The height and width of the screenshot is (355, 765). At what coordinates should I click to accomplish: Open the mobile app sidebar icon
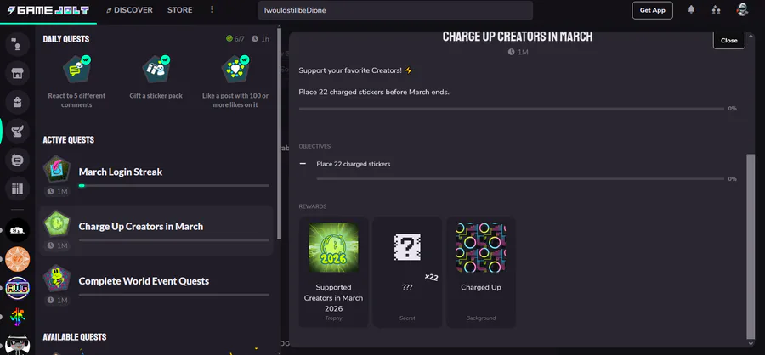18,160
